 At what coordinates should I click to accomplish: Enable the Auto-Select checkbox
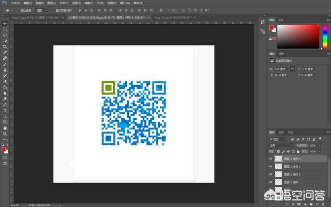pyautogui.click(x=18, y=10)
